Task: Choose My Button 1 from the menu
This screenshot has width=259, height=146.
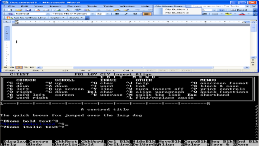Action: (x=177, y=9)
